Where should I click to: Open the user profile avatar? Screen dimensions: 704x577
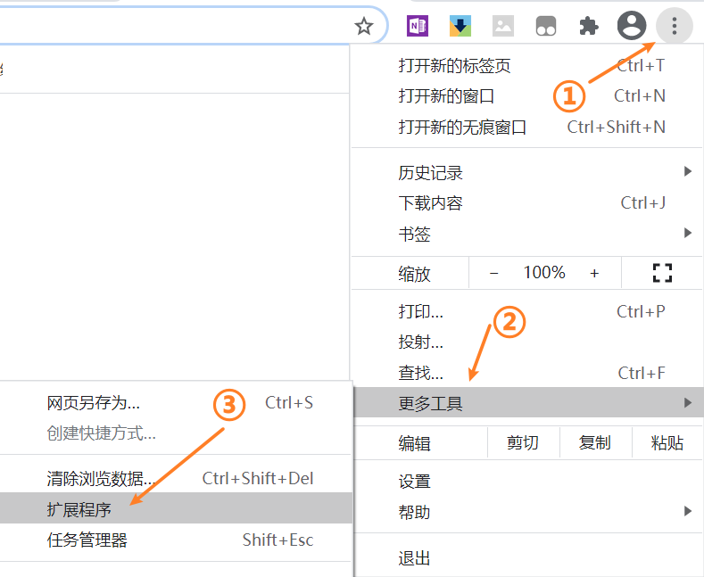click(632, 26)
